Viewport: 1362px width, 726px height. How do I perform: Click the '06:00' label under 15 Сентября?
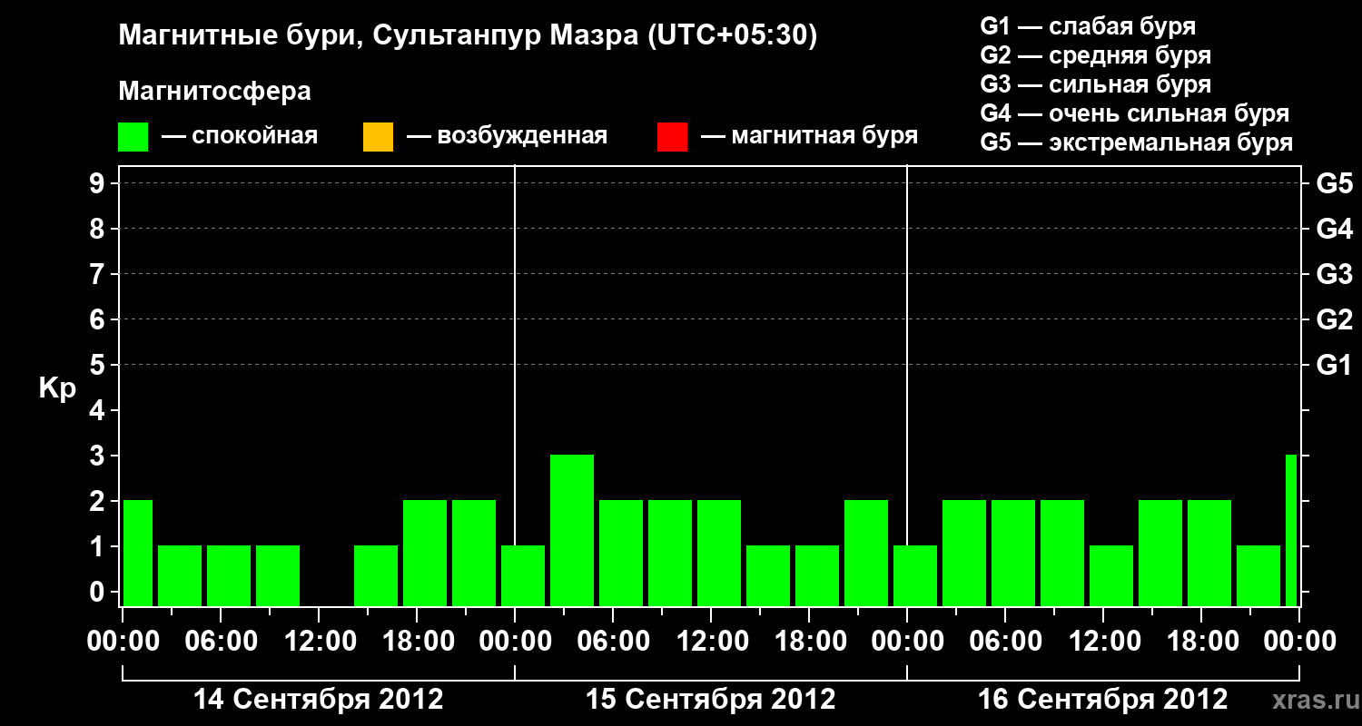coord(613,642)
